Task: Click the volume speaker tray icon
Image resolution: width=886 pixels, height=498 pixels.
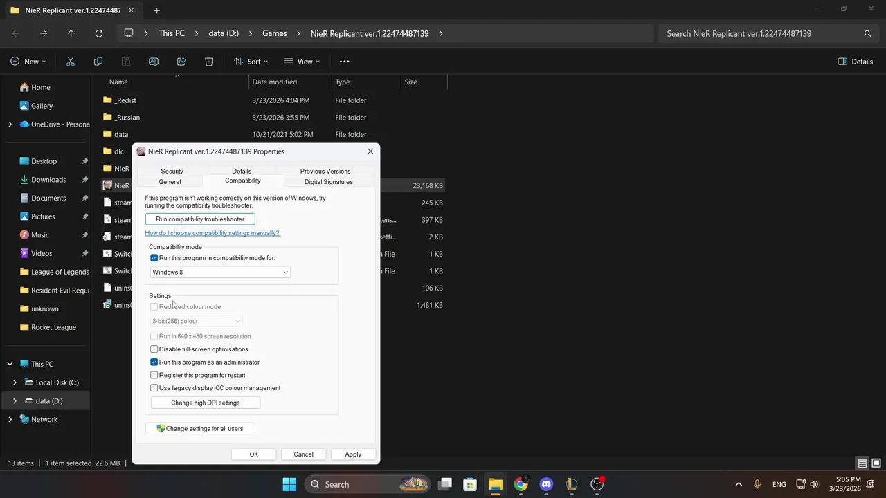Action: pos(814,484)
